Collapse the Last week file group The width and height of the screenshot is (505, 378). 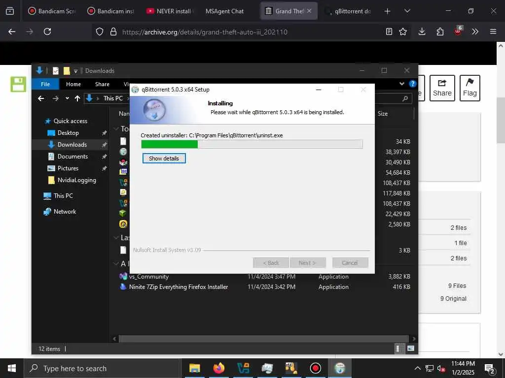coord(116,238)
